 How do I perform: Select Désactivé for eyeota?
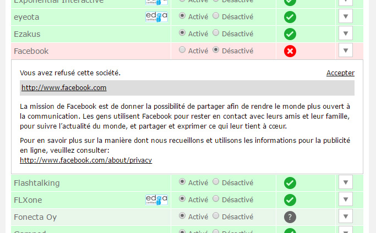(x=216, y=16)
